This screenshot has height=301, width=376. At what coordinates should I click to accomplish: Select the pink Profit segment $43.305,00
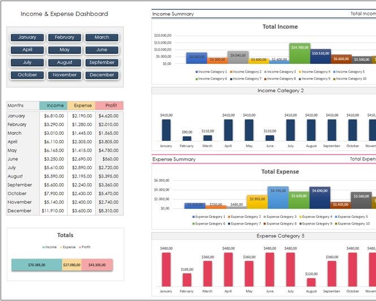point(97,265)
